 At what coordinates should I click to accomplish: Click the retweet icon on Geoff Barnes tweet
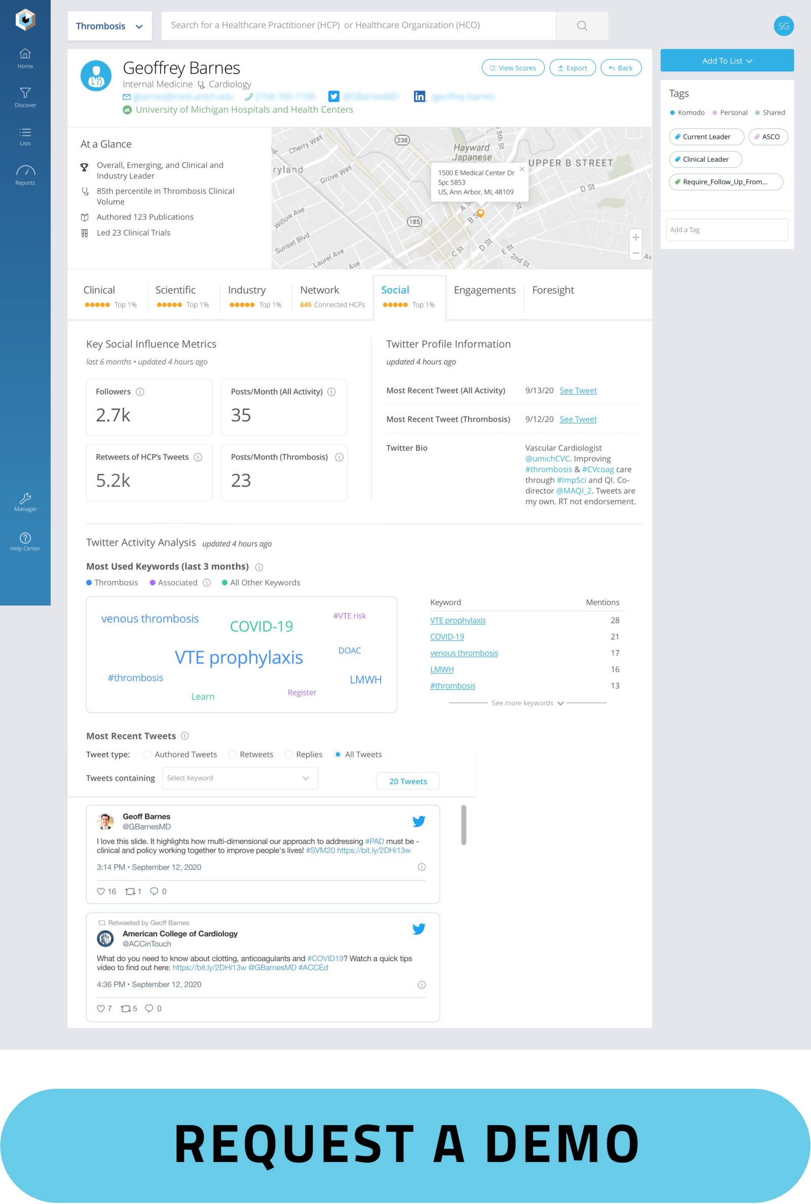pyautogui.click(x=130, y=891)
